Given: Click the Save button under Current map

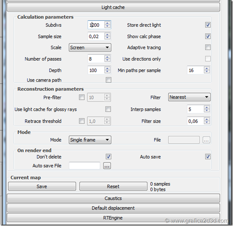Looking at the screenshot, I should pos(42,186).
